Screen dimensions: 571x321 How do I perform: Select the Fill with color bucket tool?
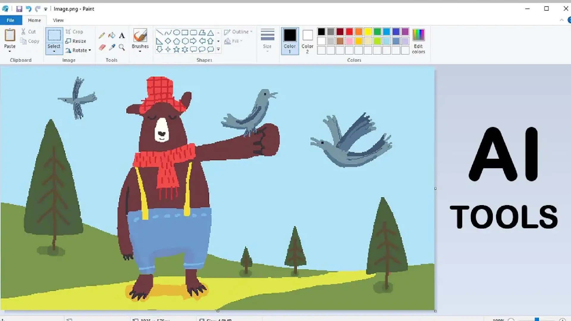pos(112,36)
